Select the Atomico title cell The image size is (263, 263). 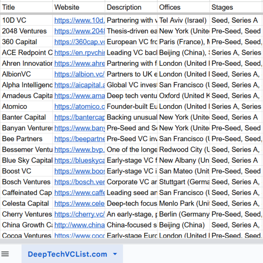(x=26, y=107)
